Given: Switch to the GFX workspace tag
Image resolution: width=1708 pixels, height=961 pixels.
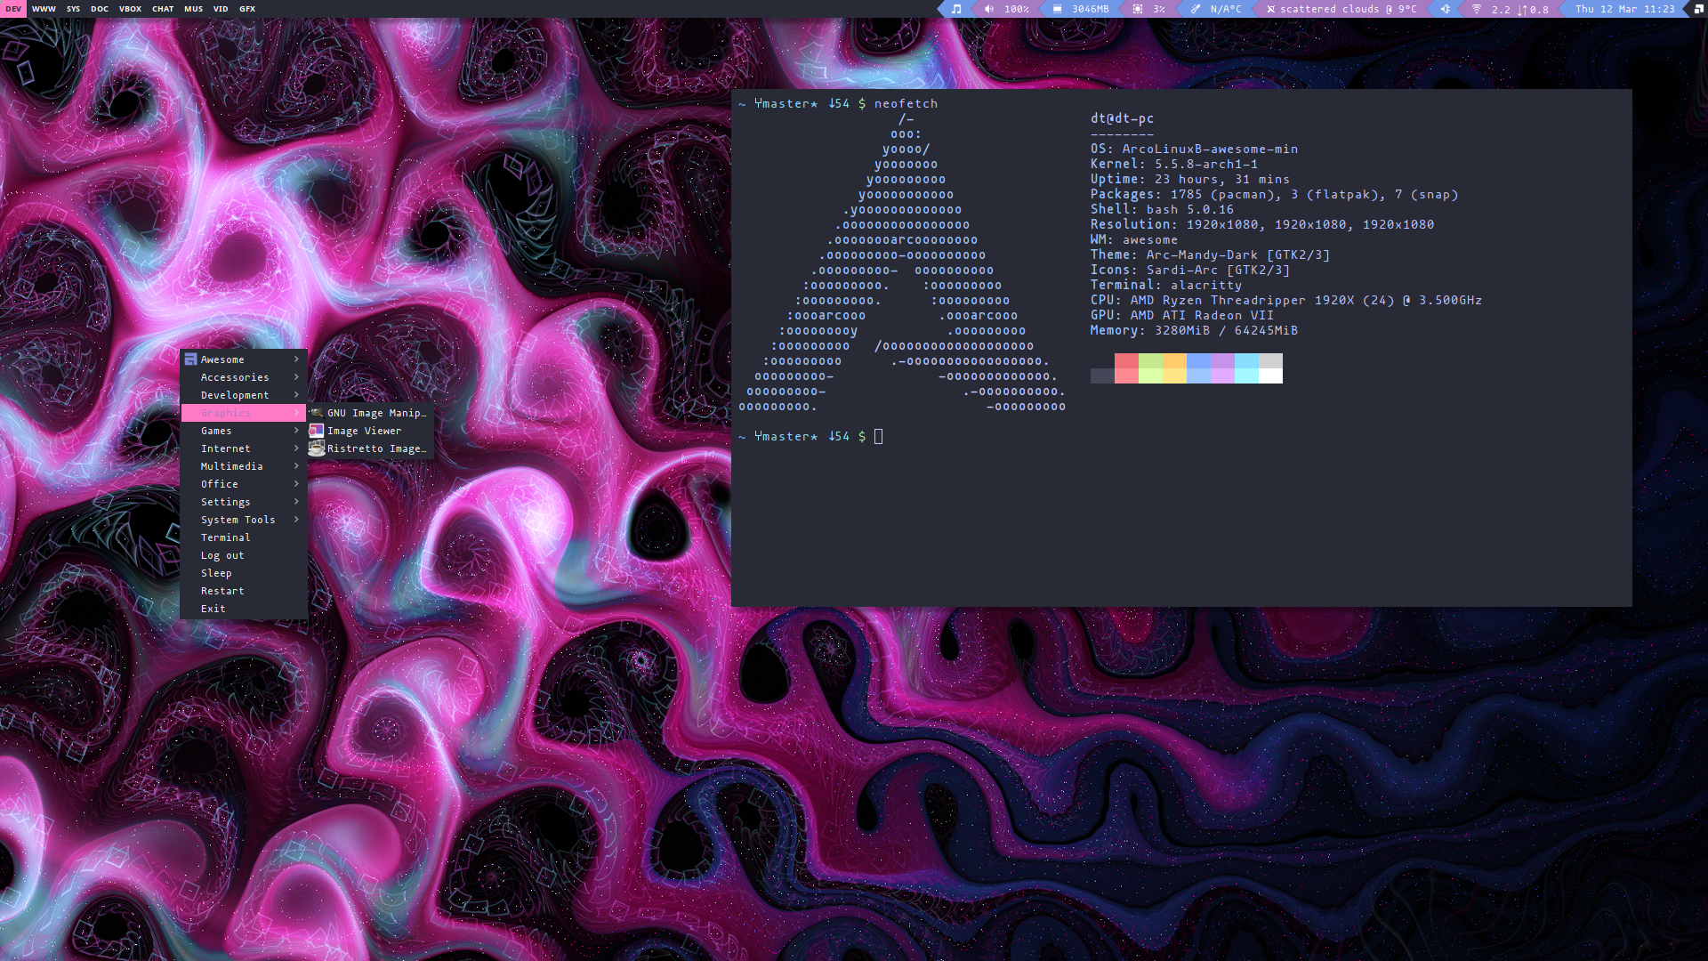Looking at the screenshot, I should pos(247,9).
